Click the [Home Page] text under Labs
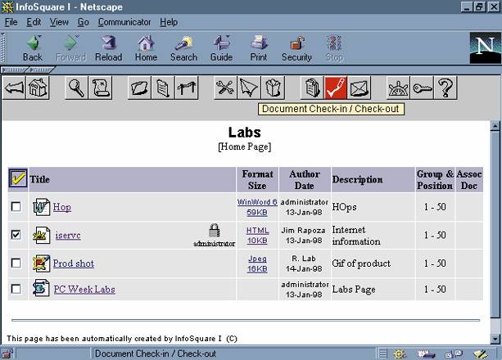 [245, 146]
